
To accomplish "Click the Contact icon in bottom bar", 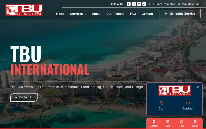I will pos(154,121).
